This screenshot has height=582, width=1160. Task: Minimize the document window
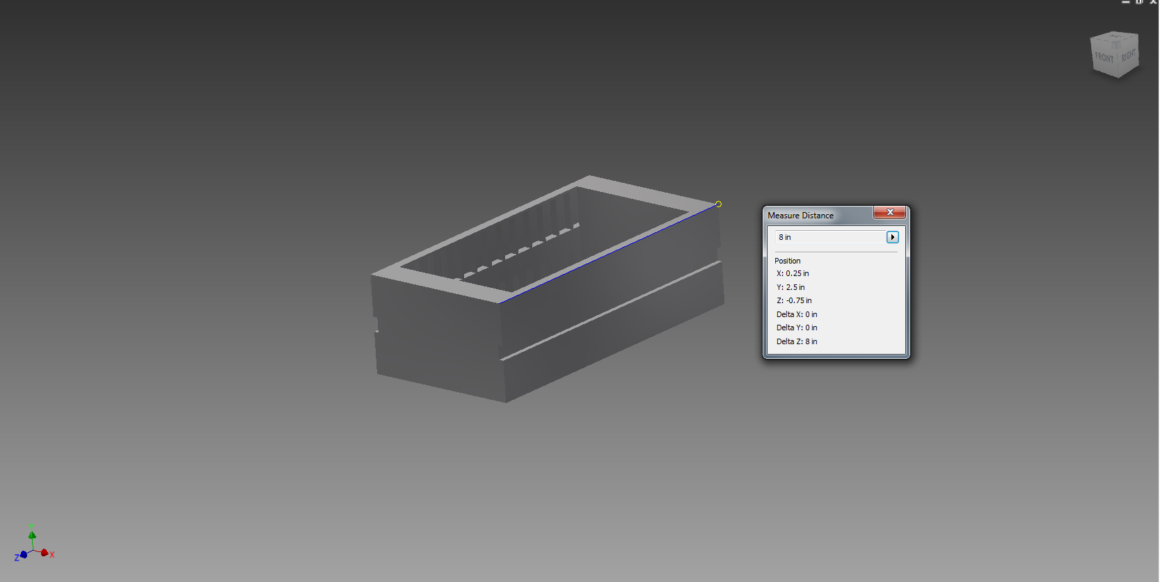click(x=1126, y=2)
